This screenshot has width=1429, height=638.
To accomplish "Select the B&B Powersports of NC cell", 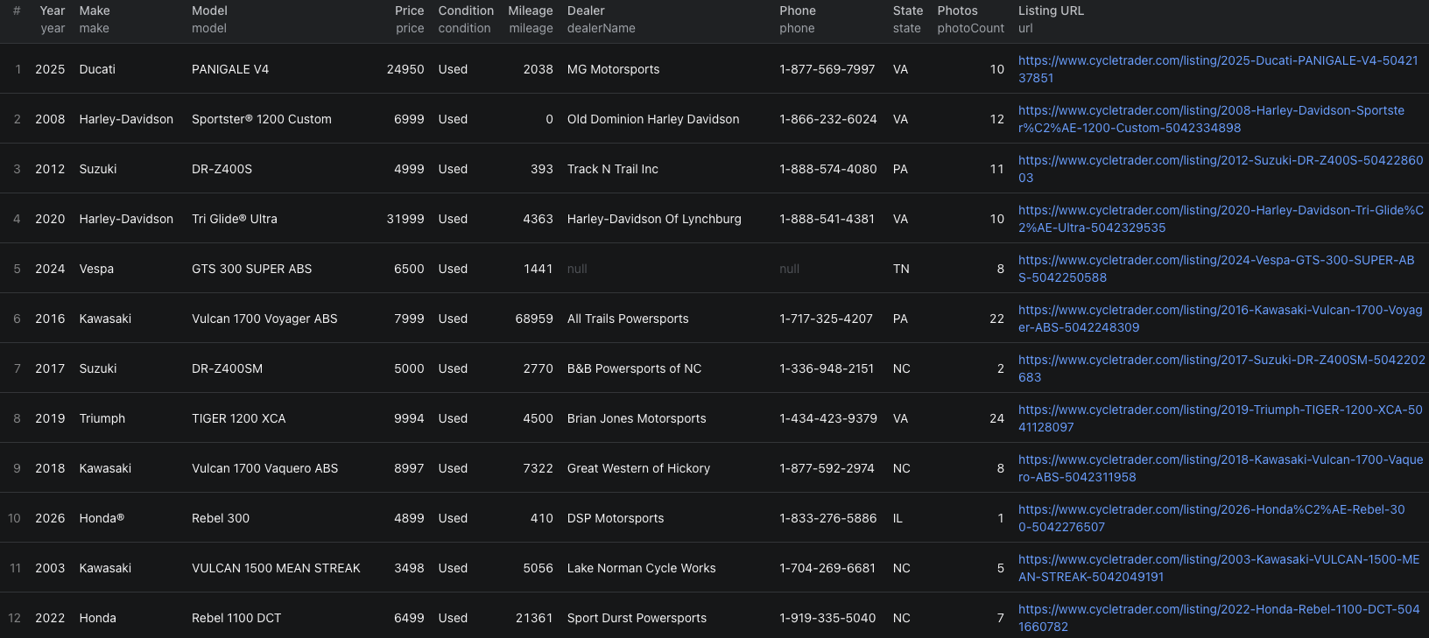I will (634, 368).
